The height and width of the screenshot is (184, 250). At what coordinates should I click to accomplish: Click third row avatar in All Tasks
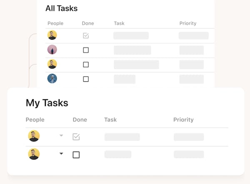pyautogui.click(x=52, y=64)
